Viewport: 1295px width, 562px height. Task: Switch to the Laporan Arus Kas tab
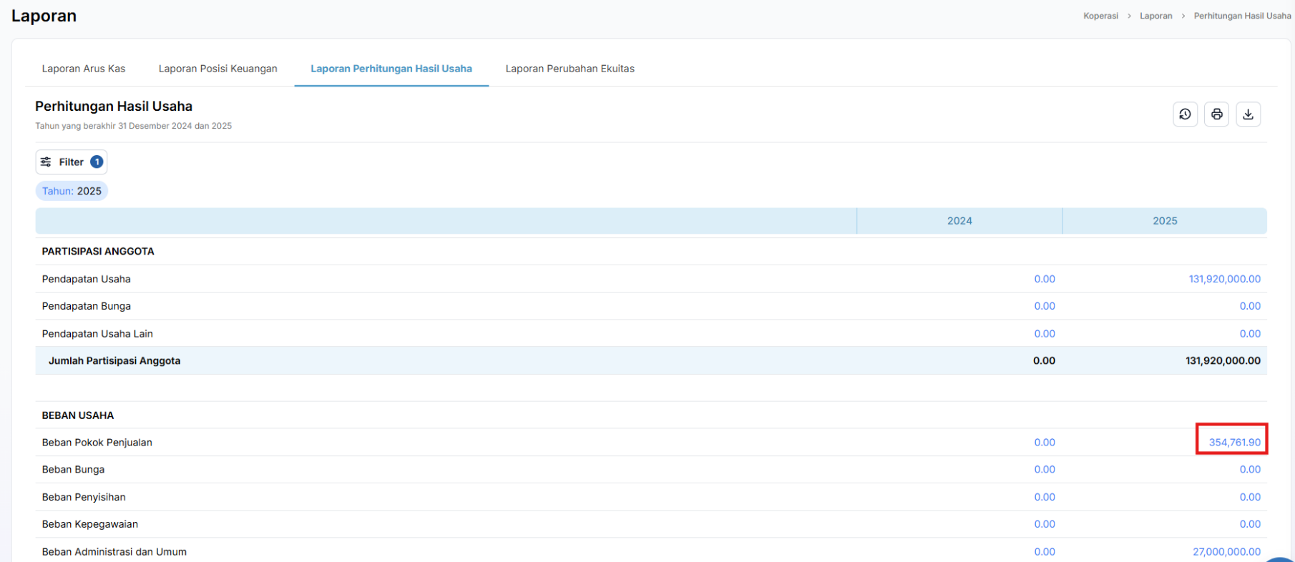coord(84,69)
